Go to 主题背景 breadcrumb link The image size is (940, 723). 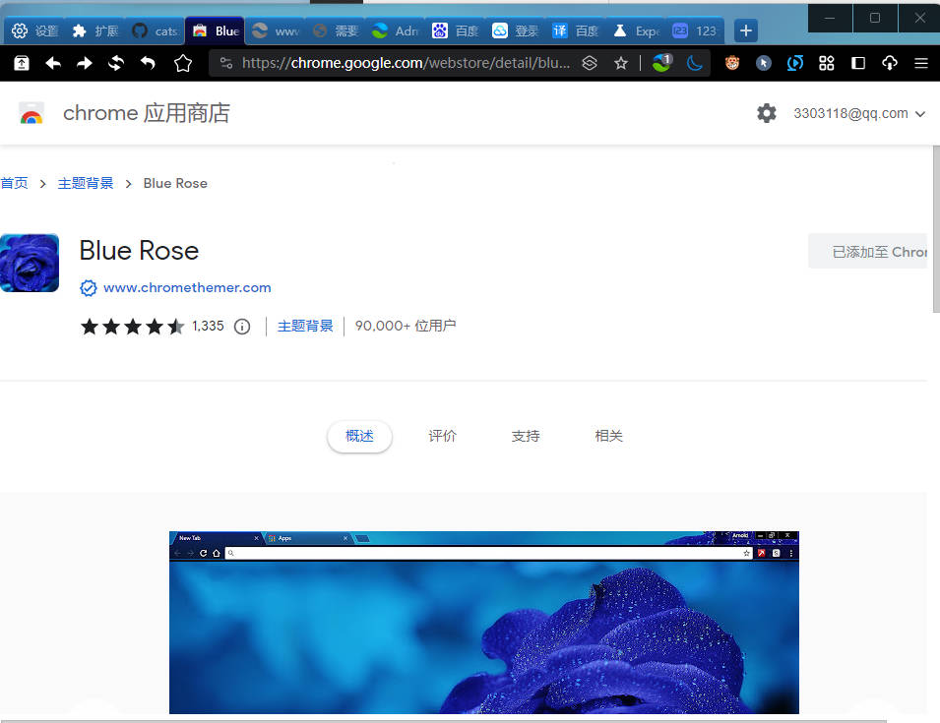pyautogui.click(x=85, y=183)
